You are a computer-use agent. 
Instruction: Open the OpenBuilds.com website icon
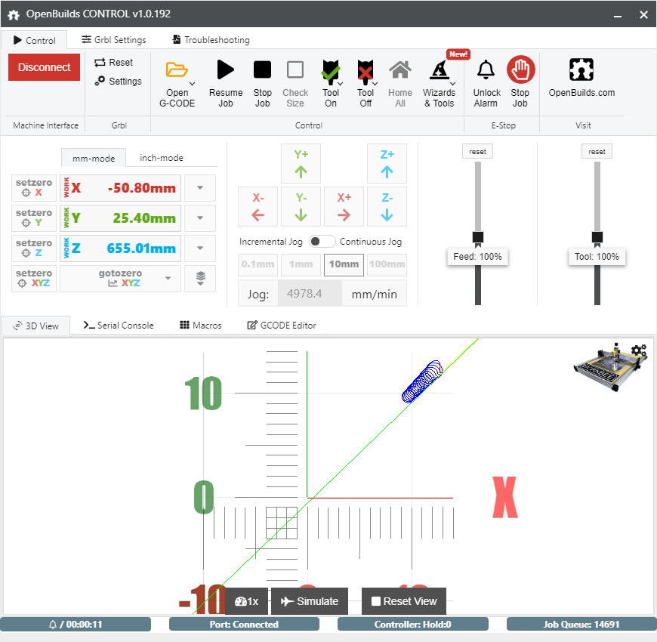tap(581, 70)
